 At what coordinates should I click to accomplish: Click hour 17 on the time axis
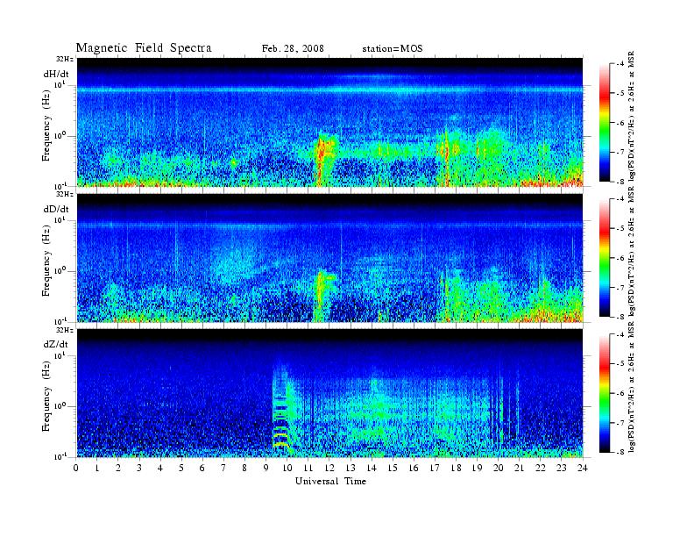435,468
